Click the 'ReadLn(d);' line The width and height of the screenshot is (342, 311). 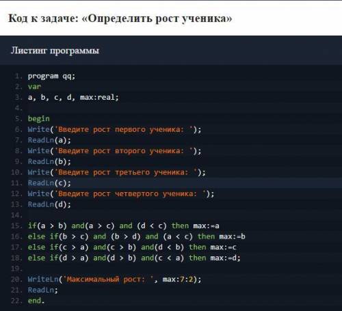pyautogui.click(x=49, y=204)
